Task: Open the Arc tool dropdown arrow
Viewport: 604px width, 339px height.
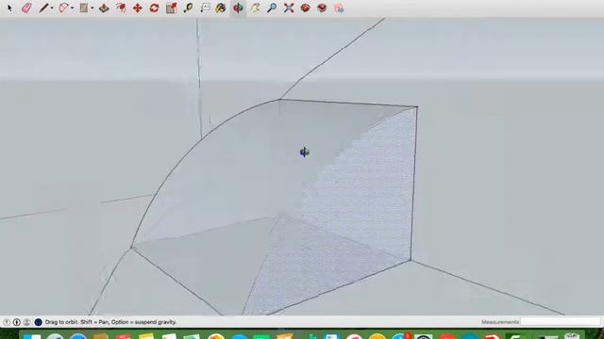Action: pos(73,8)
